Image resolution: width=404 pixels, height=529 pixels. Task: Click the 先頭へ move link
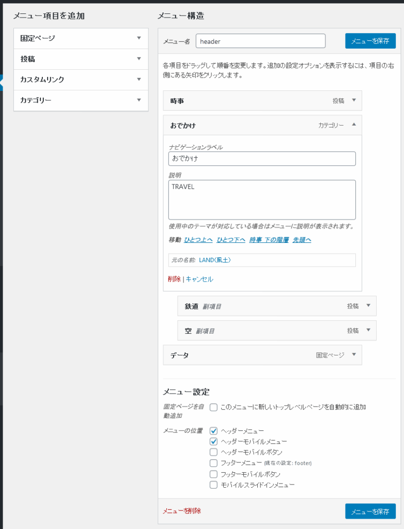[x=302, y=240]
